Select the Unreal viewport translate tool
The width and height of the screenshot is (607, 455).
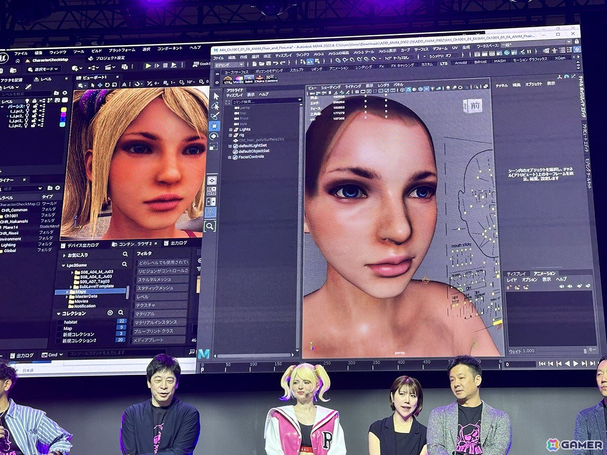tap(100, 84)
